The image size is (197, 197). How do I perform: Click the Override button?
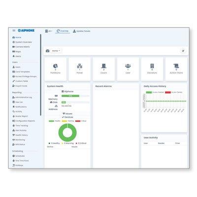pos(63,31)
